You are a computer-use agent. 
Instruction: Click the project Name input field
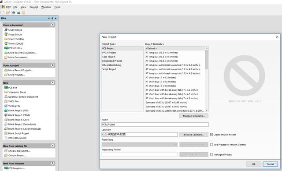155,125
